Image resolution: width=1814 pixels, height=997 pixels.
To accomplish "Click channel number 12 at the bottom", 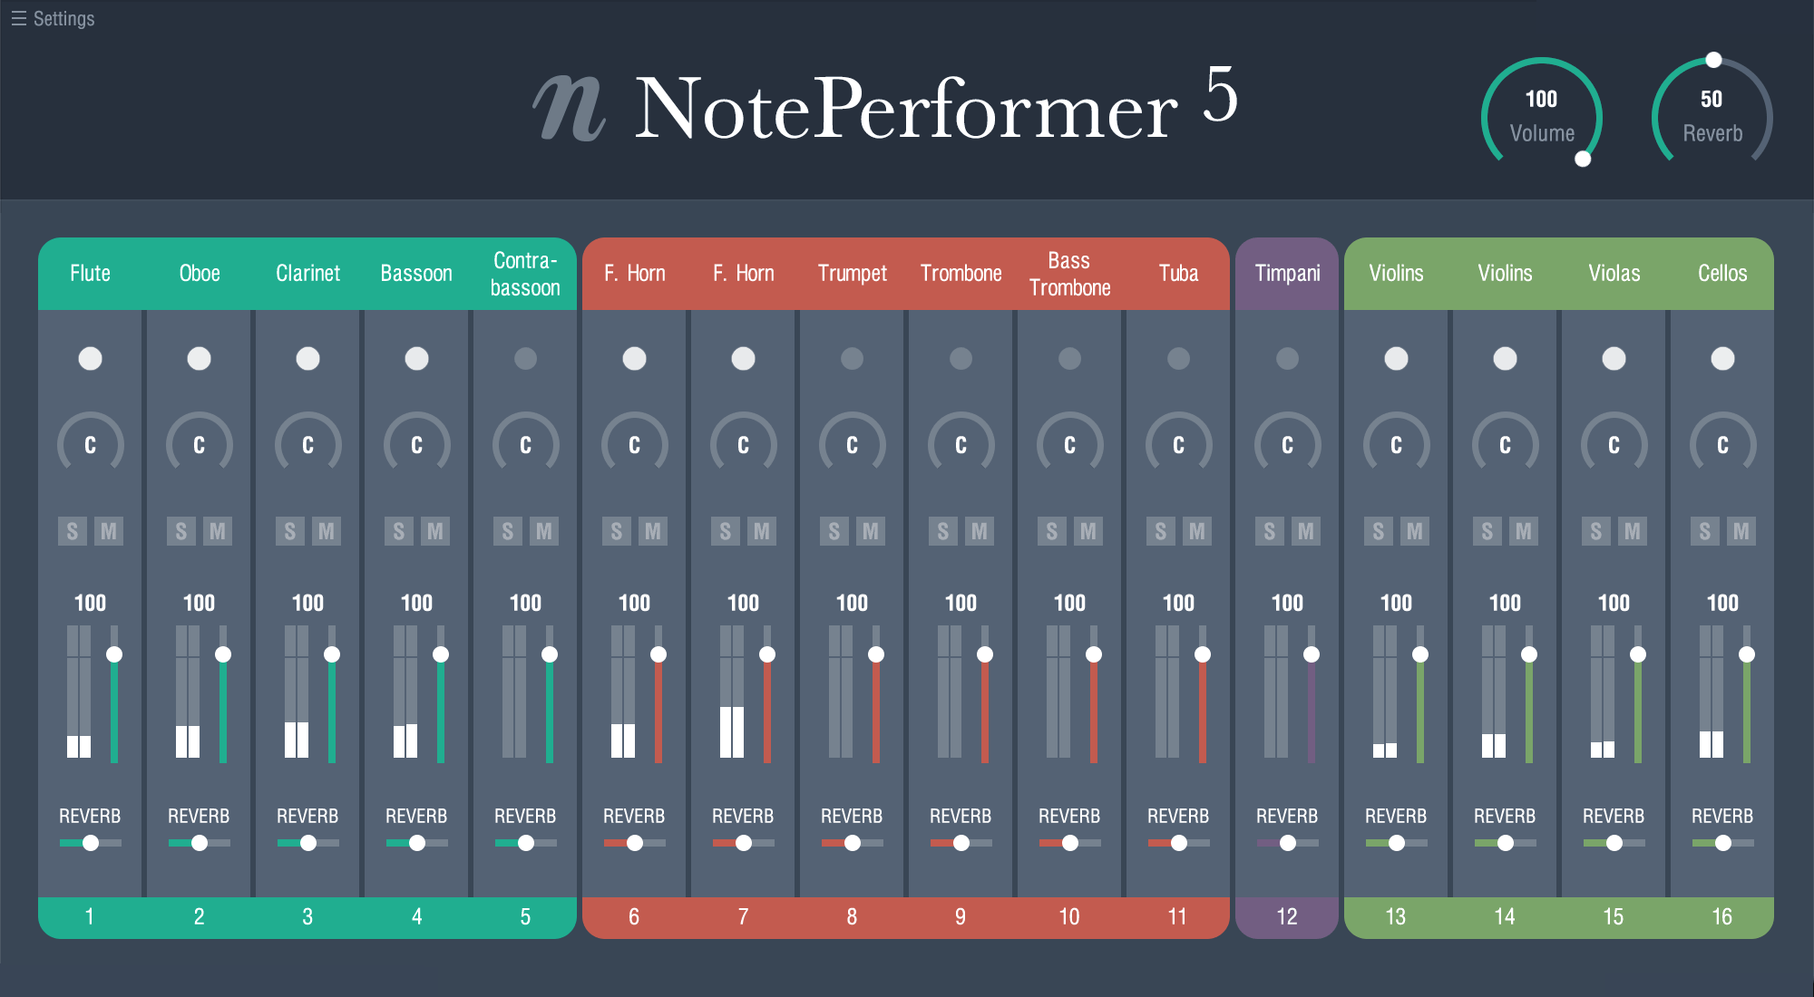I will point(1287,917).
